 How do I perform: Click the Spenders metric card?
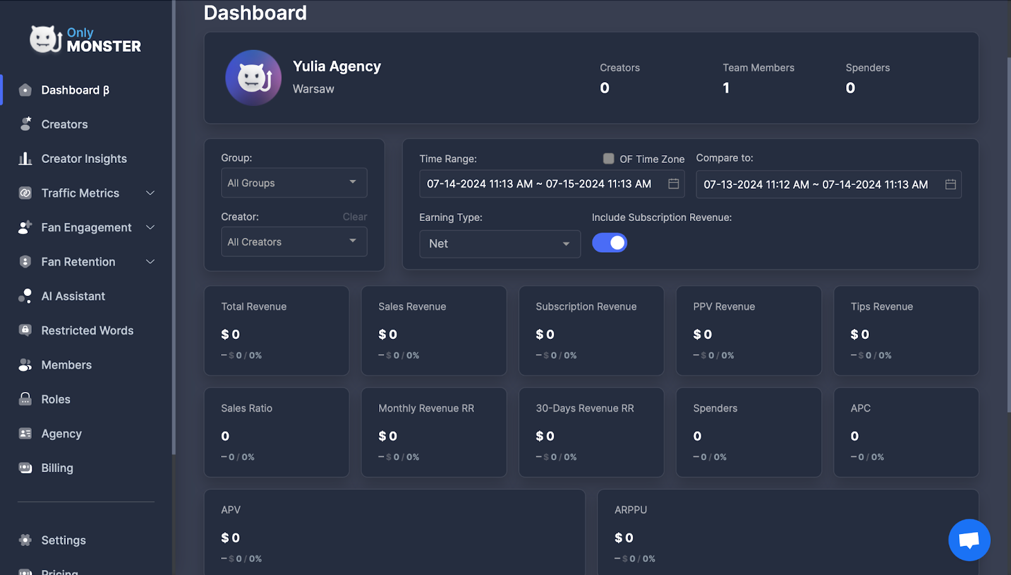[x=749, y=432]
